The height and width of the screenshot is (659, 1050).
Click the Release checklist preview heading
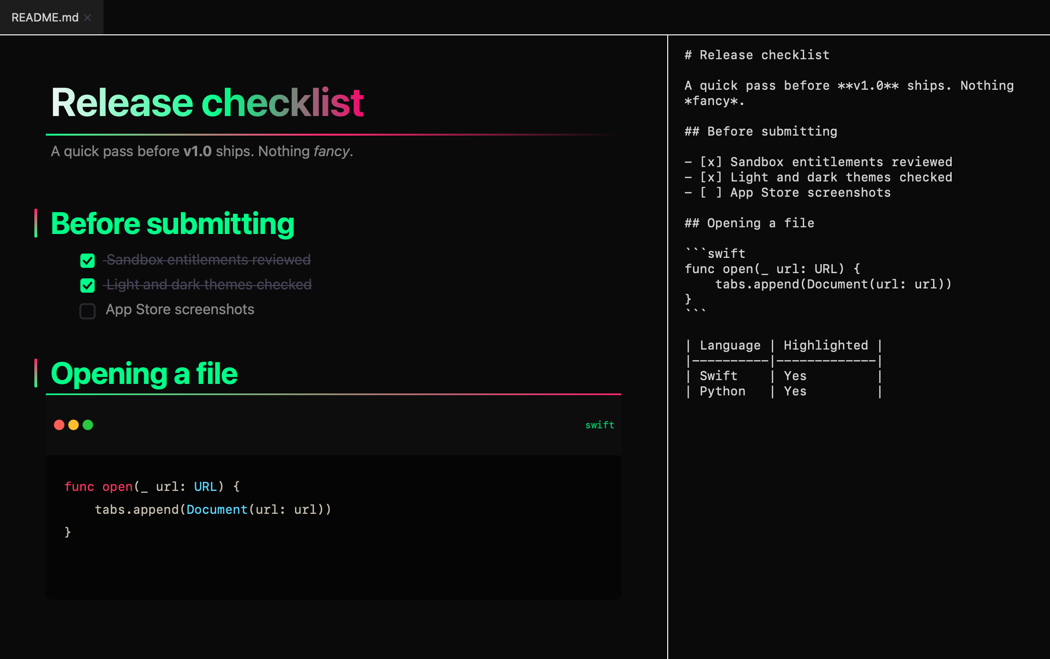click(x=207, y=102)
